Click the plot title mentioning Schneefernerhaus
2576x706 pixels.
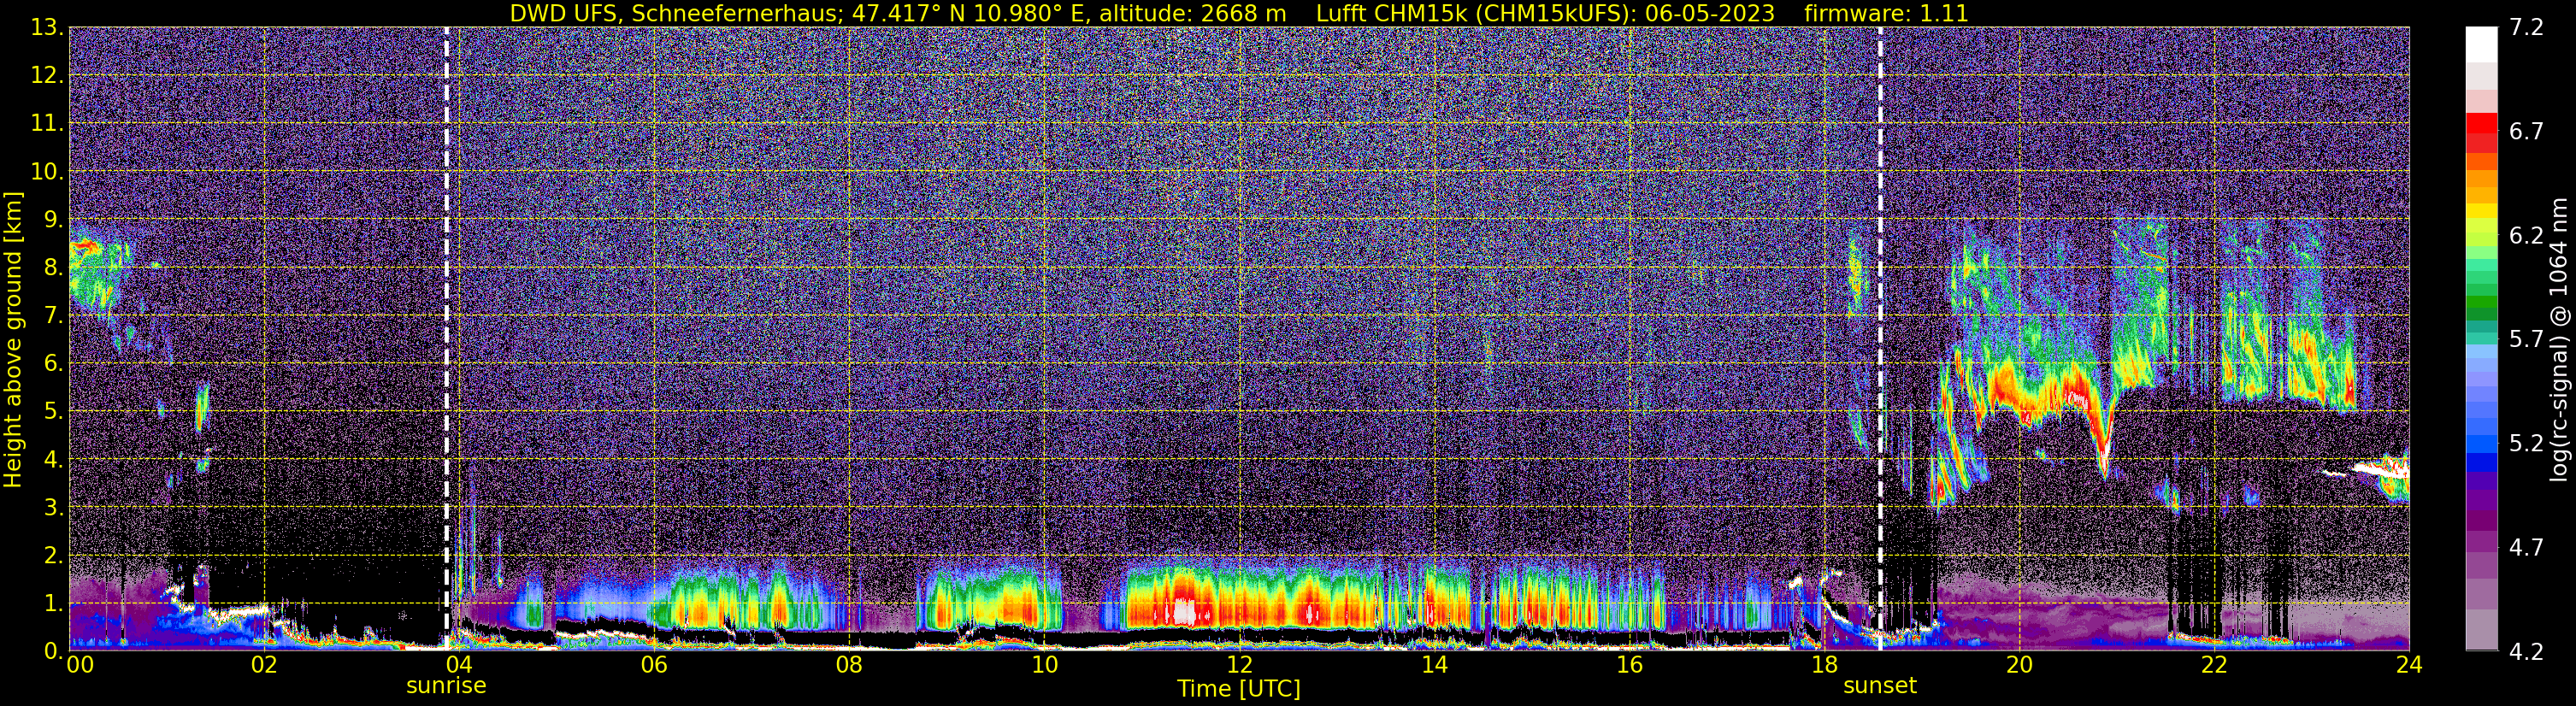(1238, 13)
